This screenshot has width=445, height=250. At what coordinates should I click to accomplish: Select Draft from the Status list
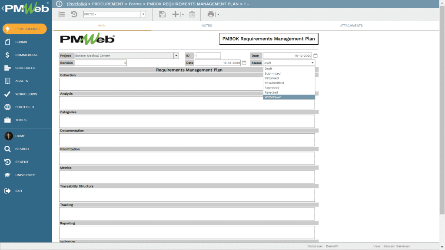(x=289, y=69)
